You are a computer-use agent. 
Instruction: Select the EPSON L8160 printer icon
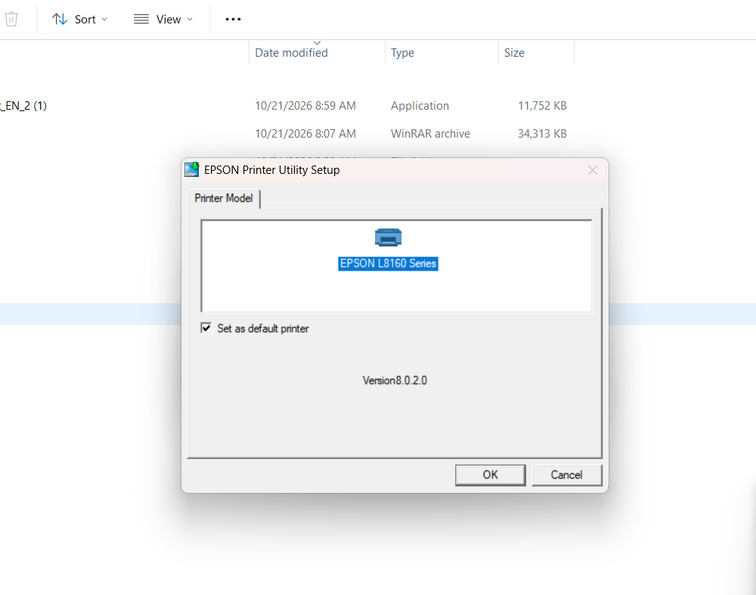[388, 237]
